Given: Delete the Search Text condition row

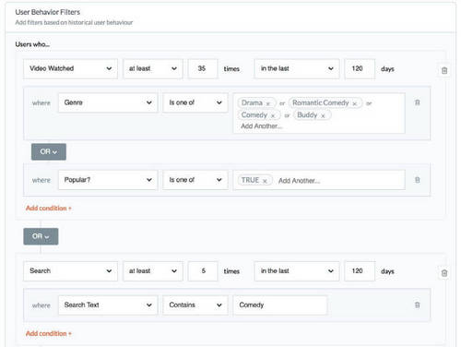Looking at the screenshot, I should (x=418, y=305).
